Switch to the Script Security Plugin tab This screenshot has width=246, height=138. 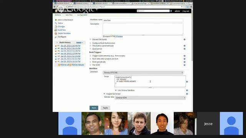140,3
